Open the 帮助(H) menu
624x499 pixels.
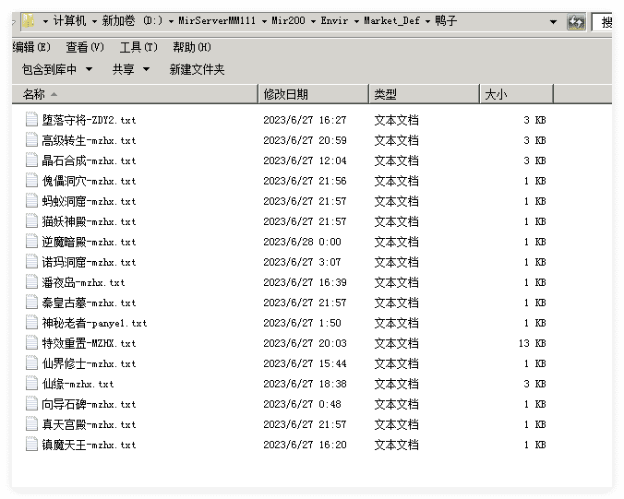pos(192,47)
